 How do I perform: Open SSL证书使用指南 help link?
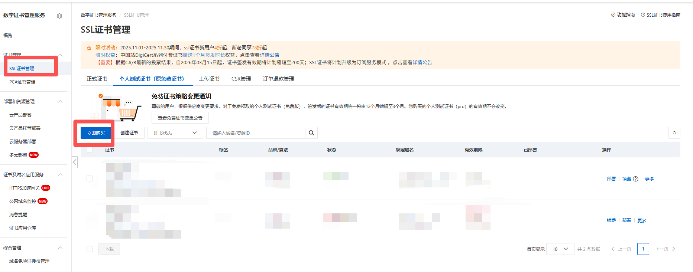(x=661, y=15)
